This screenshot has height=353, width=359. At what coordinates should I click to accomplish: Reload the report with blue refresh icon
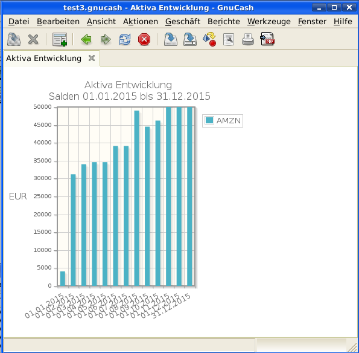point(125,39)
